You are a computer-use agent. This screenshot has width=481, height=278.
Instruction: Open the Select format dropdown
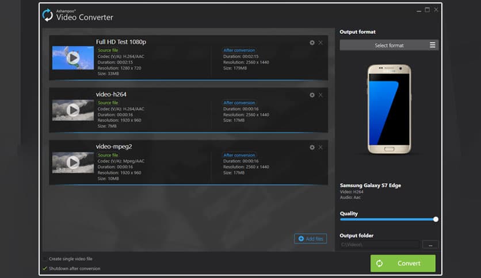[x=389, y=45]
